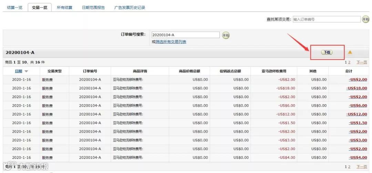
Task: Click the 交易类型 column header
Action: (54, 71)
